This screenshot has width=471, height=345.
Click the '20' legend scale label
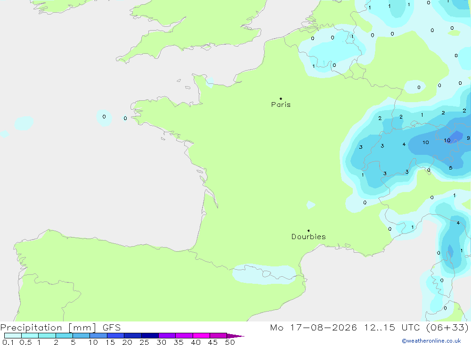point(127,342)
